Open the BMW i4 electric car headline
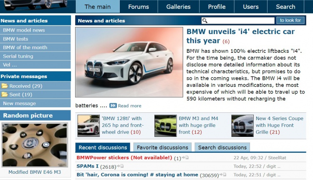This screenshot has width=313, height=180. coord(240,36)
